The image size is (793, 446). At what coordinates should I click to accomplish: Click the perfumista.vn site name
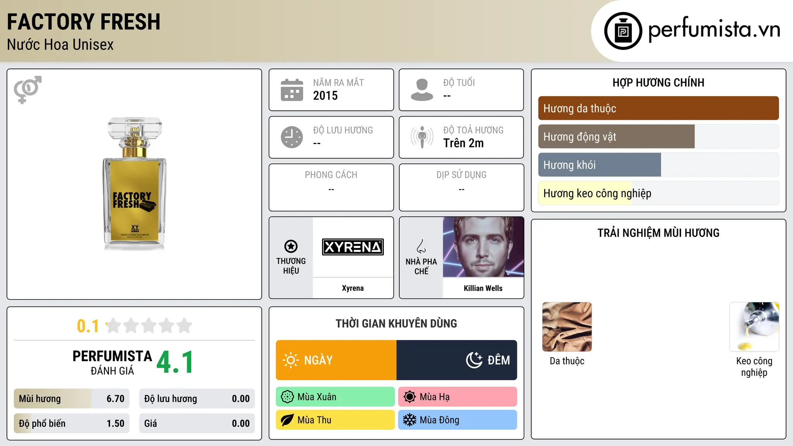714,29
